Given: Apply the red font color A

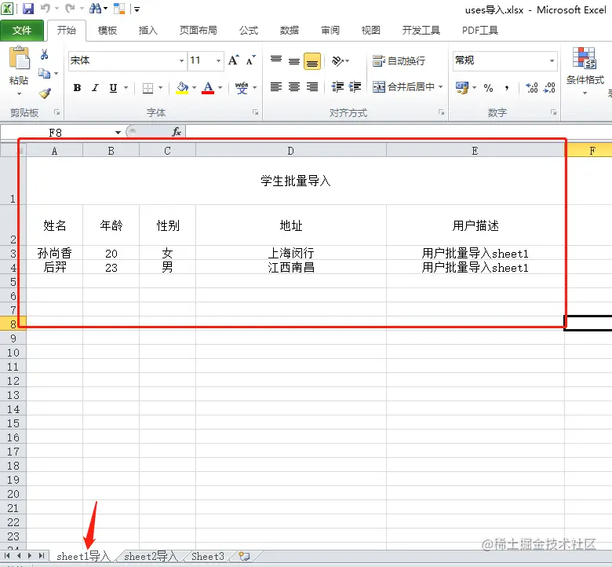Looking at the screenshot, I should click(x=208, y=88).
